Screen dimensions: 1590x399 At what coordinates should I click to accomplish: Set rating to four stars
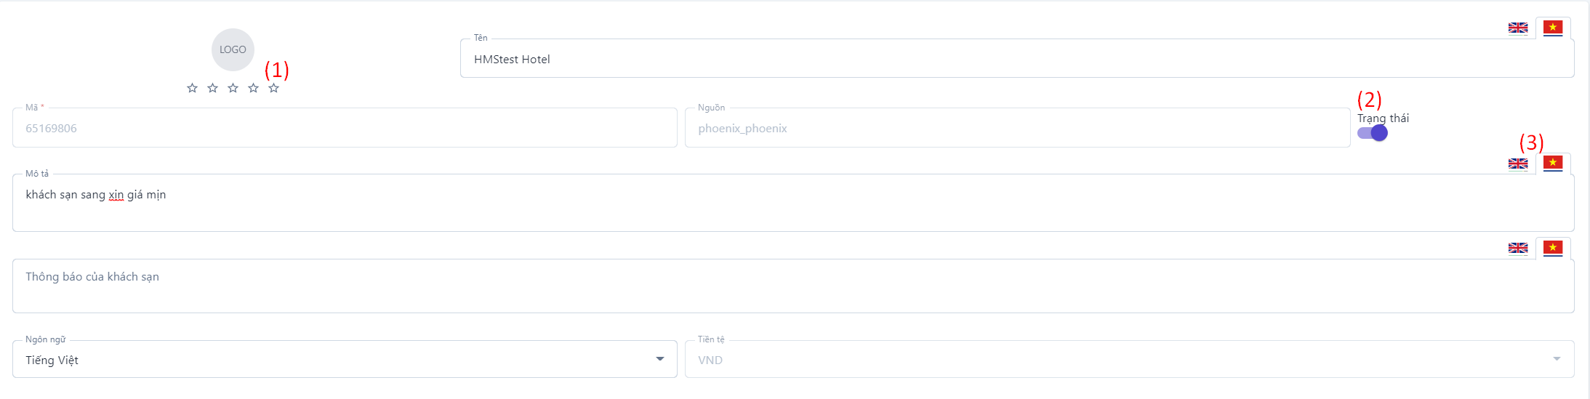(x=253, y=88)
